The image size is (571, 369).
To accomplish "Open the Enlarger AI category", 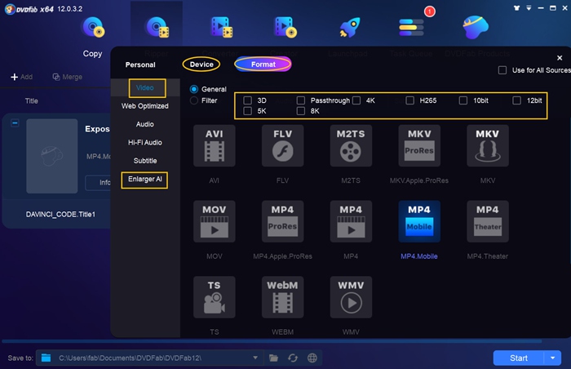I will click(x=144, y=180).
